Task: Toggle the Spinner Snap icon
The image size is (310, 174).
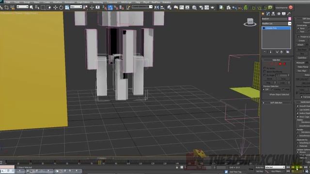Action: click(122, 8)
